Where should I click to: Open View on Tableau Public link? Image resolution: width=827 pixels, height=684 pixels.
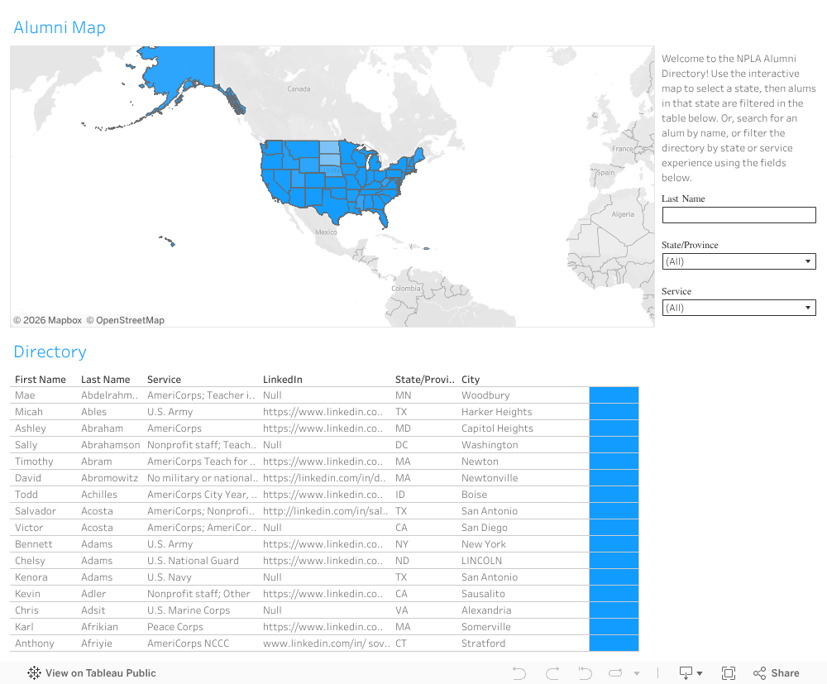click(100, 673)
